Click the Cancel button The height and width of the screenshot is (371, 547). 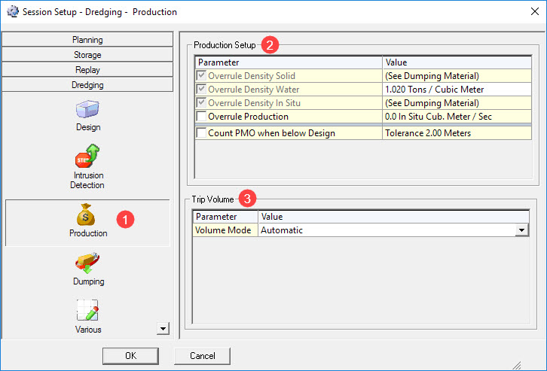[202, 355]
